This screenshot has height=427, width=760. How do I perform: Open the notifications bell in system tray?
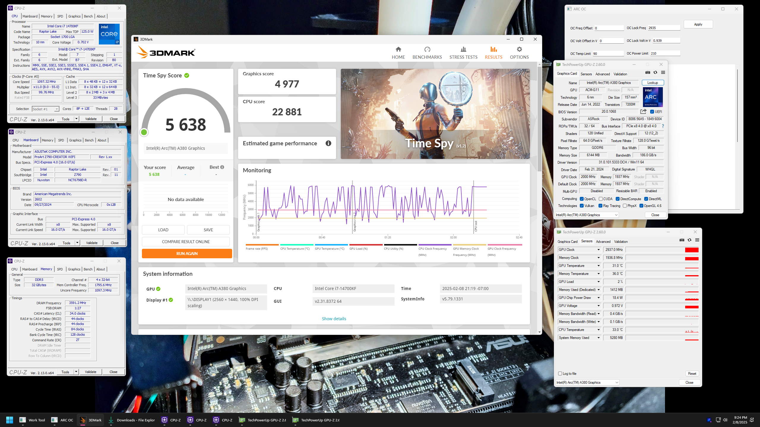752,420
